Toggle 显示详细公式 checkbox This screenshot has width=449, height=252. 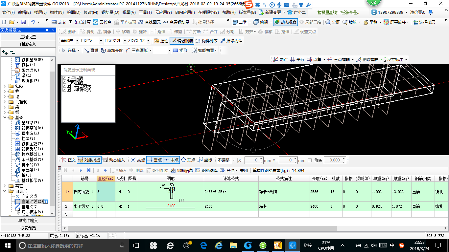click(64, 90)
